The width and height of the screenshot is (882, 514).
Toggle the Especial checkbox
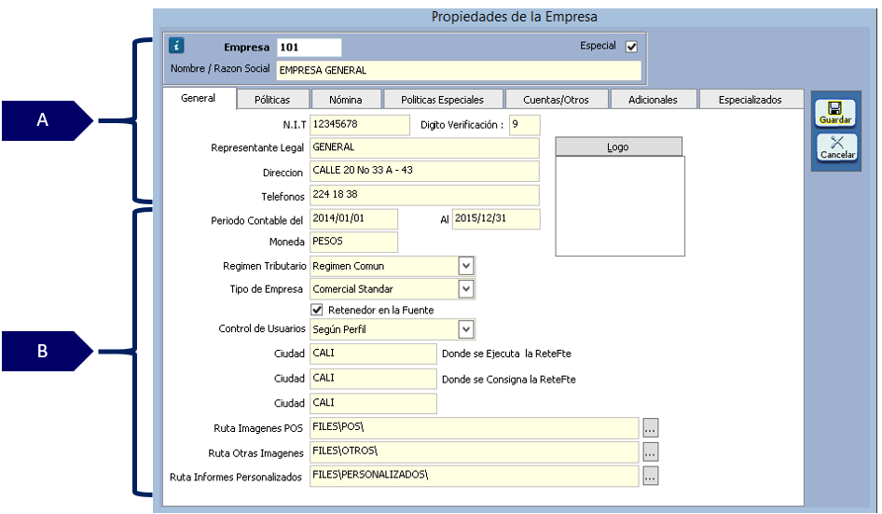632,47
